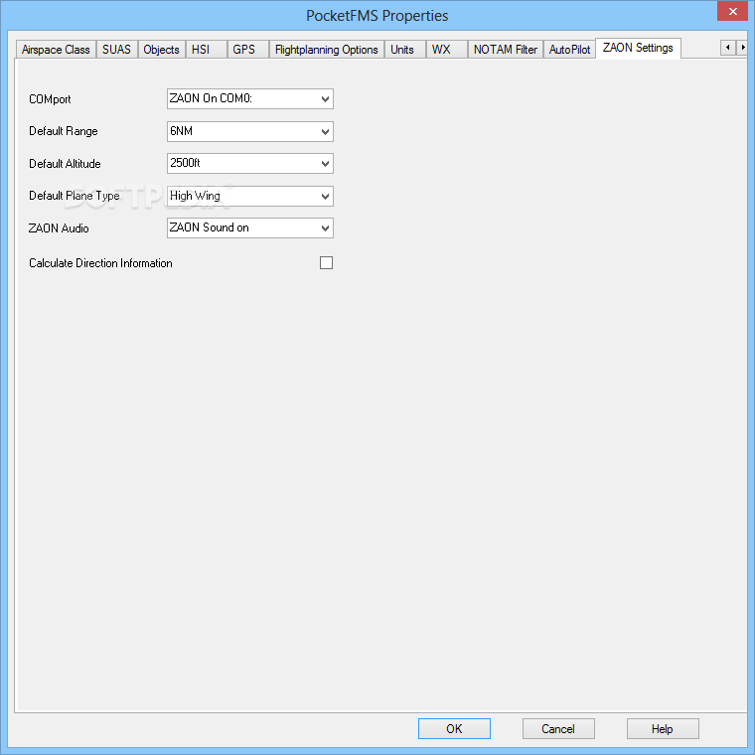Click the Cancel button
This screenshot has height=755, width=755.
[x=558, y=728]
